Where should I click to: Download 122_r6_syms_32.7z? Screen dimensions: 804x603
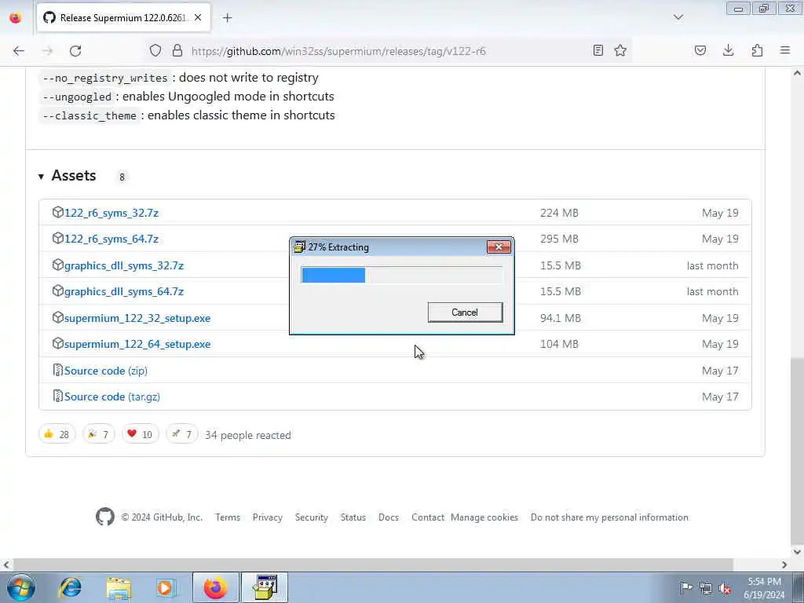pos(111,213)
